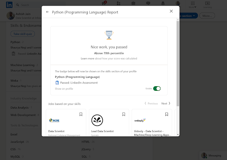Open the Weka skill entry
This screenshot has width=227, height=160.
point(14,81)
